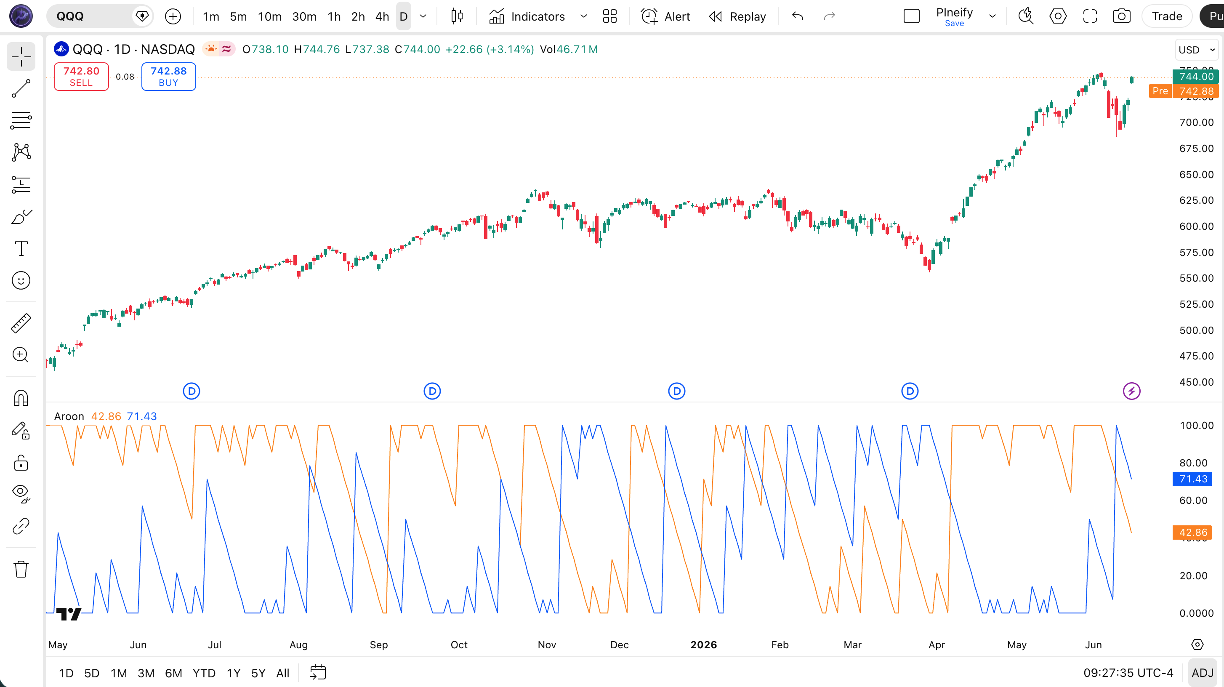The image size is (1224, 687).
Task: Open the Plneify layout dropdown chevron
Action: coord(993,17)
